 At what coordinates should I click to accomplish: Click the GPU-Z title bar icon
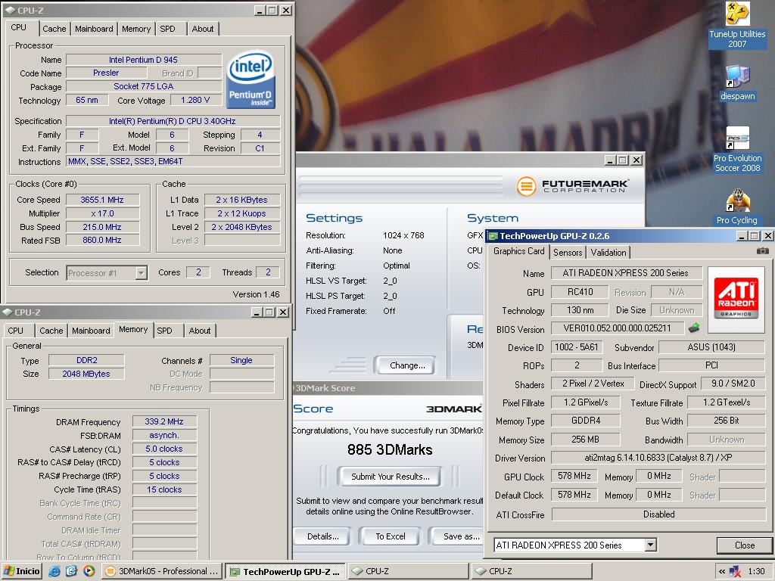click(x=493, y=236)
